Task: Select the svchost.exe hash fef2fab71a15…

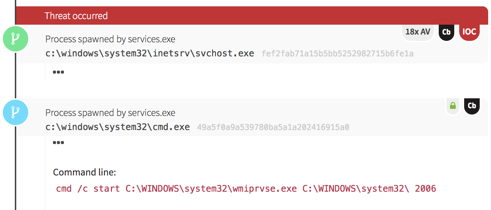Action: 337,54
